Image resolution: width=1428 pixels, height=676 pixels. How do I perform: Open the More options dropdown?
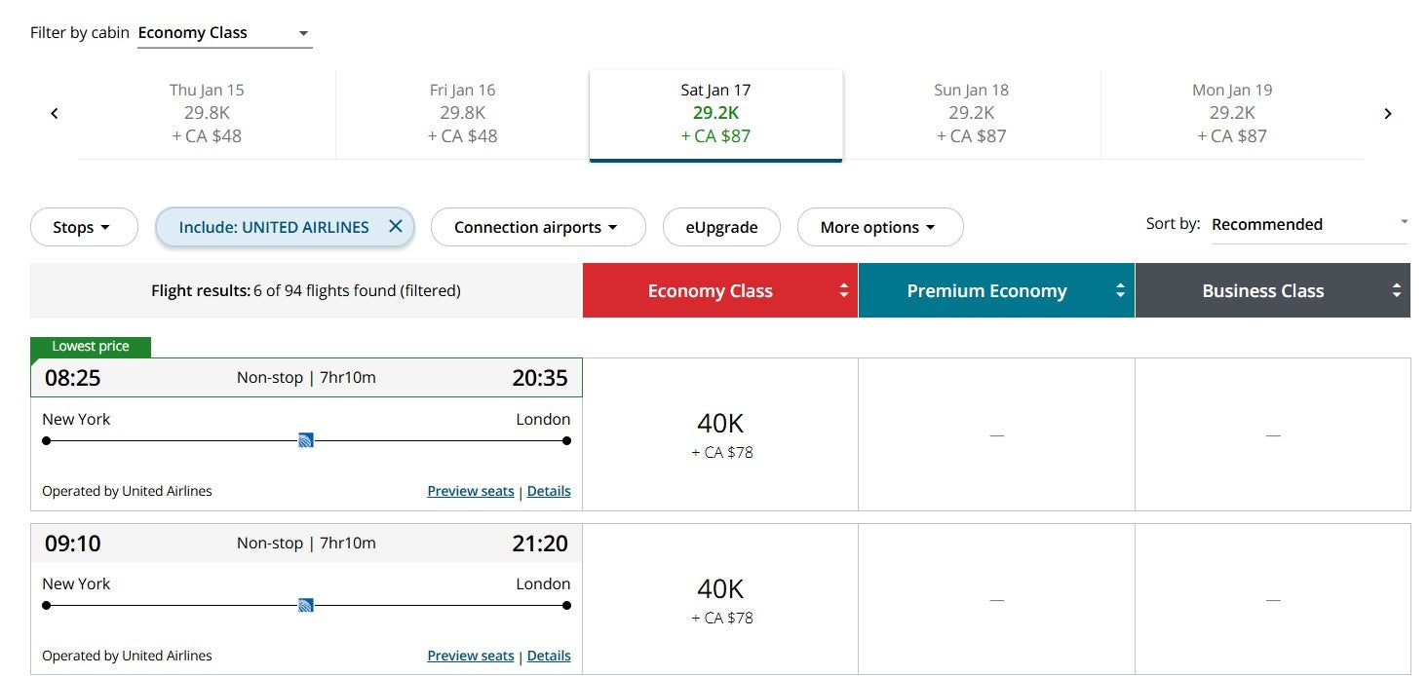880,227
